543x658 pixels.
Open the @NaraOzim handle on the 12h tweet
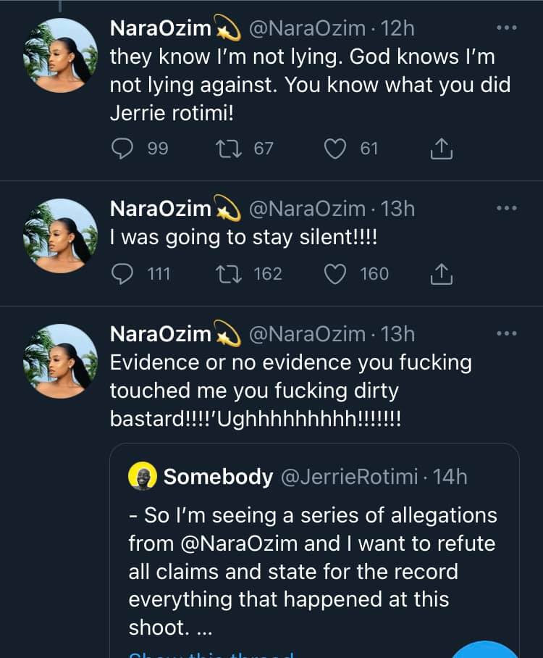307,28
